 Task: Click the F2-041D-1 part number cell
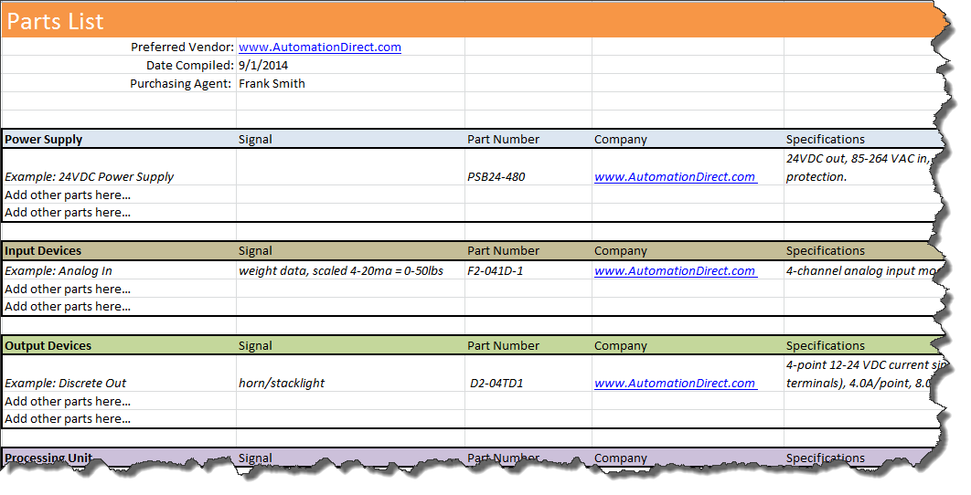[495, 271]
